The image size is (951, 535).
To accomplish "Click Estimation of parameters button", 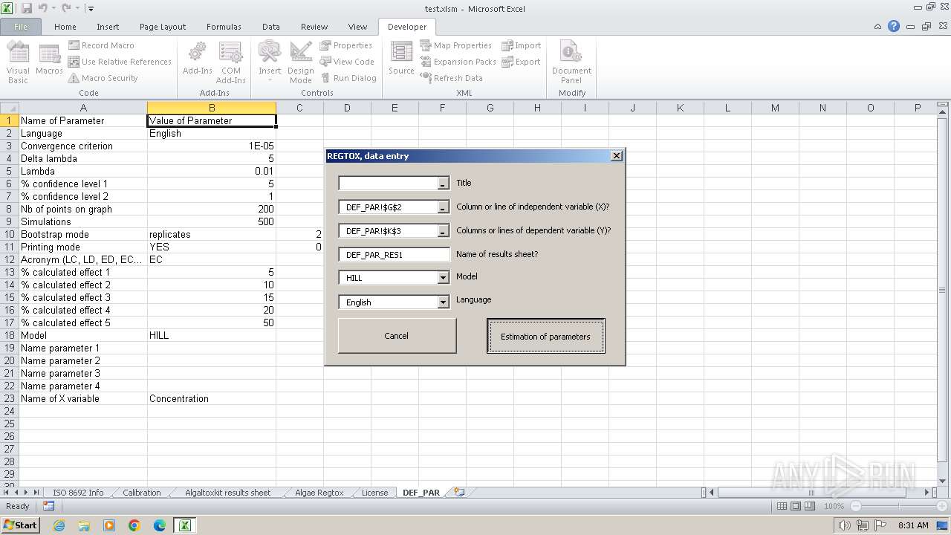I will [x=545, y=337].
